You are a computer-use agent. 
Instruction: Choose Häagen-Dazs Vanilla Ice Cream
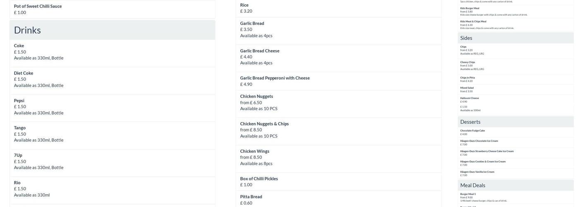pyautogui.click(x=477, y=172)
